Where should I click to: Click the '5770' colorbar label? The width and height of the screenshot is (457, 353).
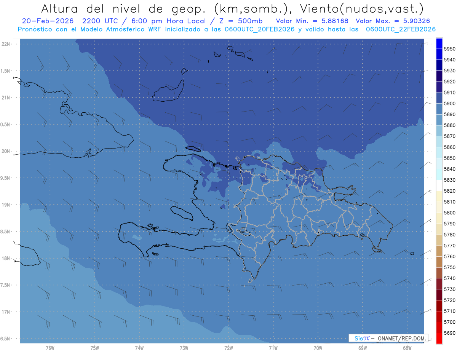click(449, 245)
